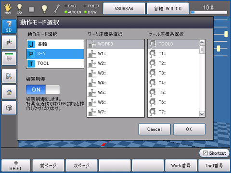Click the Work番号 button

click(x=181, y=166)
